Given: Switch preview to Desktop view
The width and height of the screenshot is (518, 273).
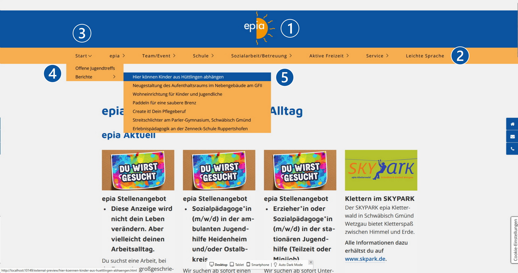Looking at the screenshot, I should (x=219, y=265).
